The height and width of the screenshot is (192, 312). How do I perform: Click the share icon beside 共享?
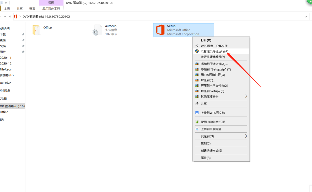[197, 104]
